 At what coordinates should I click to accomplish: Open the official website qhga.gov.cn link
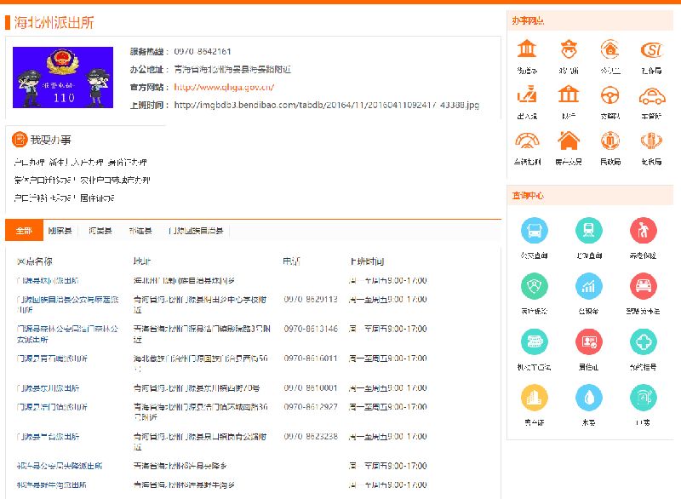pos(224,87)
